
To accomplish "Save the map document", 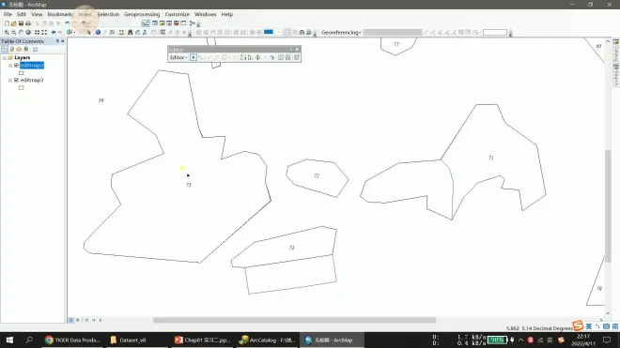I will click(21, 23).
